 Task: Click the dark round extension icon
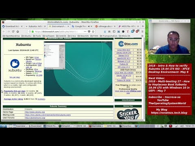[123, 32]
